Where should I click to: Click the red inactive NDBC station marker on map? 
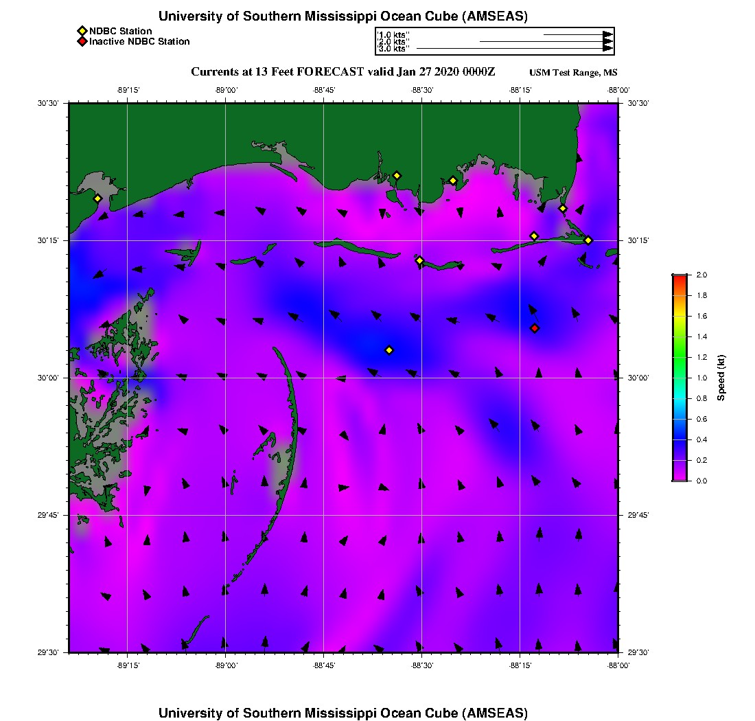(x=535, y=328)
